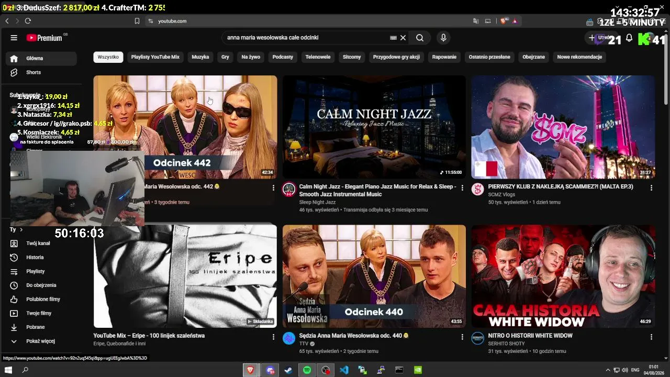Open Polubione filmy in the sidebar
Screen dimensions: 670x377
(42, 299)
